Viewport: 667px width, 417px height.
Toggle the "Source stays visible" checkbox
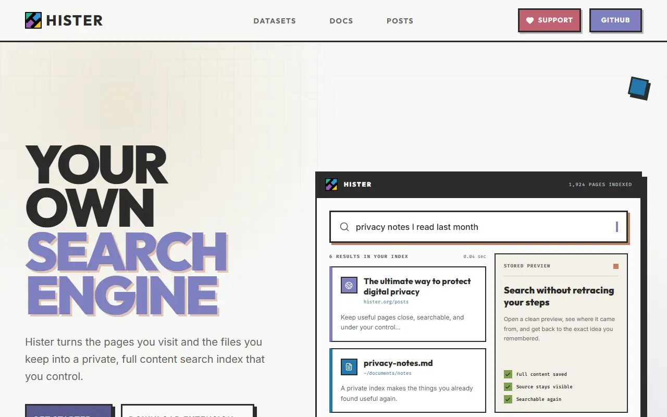click(x=508, y=387)
